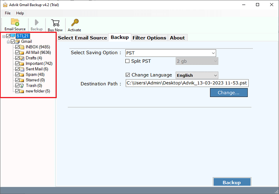This screenshot has height=194, width=279.
Task: Uncheck the Spam folder checkbox
Action: coord(17,74)
